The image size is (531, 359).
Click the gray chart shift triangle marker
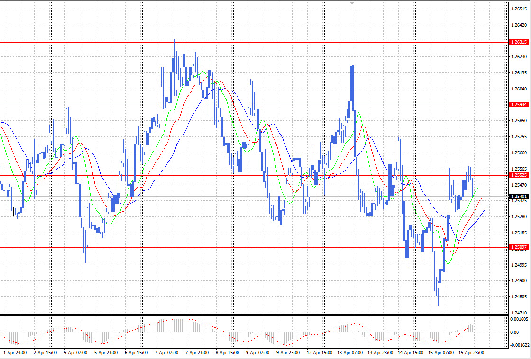tap(352, 3)
